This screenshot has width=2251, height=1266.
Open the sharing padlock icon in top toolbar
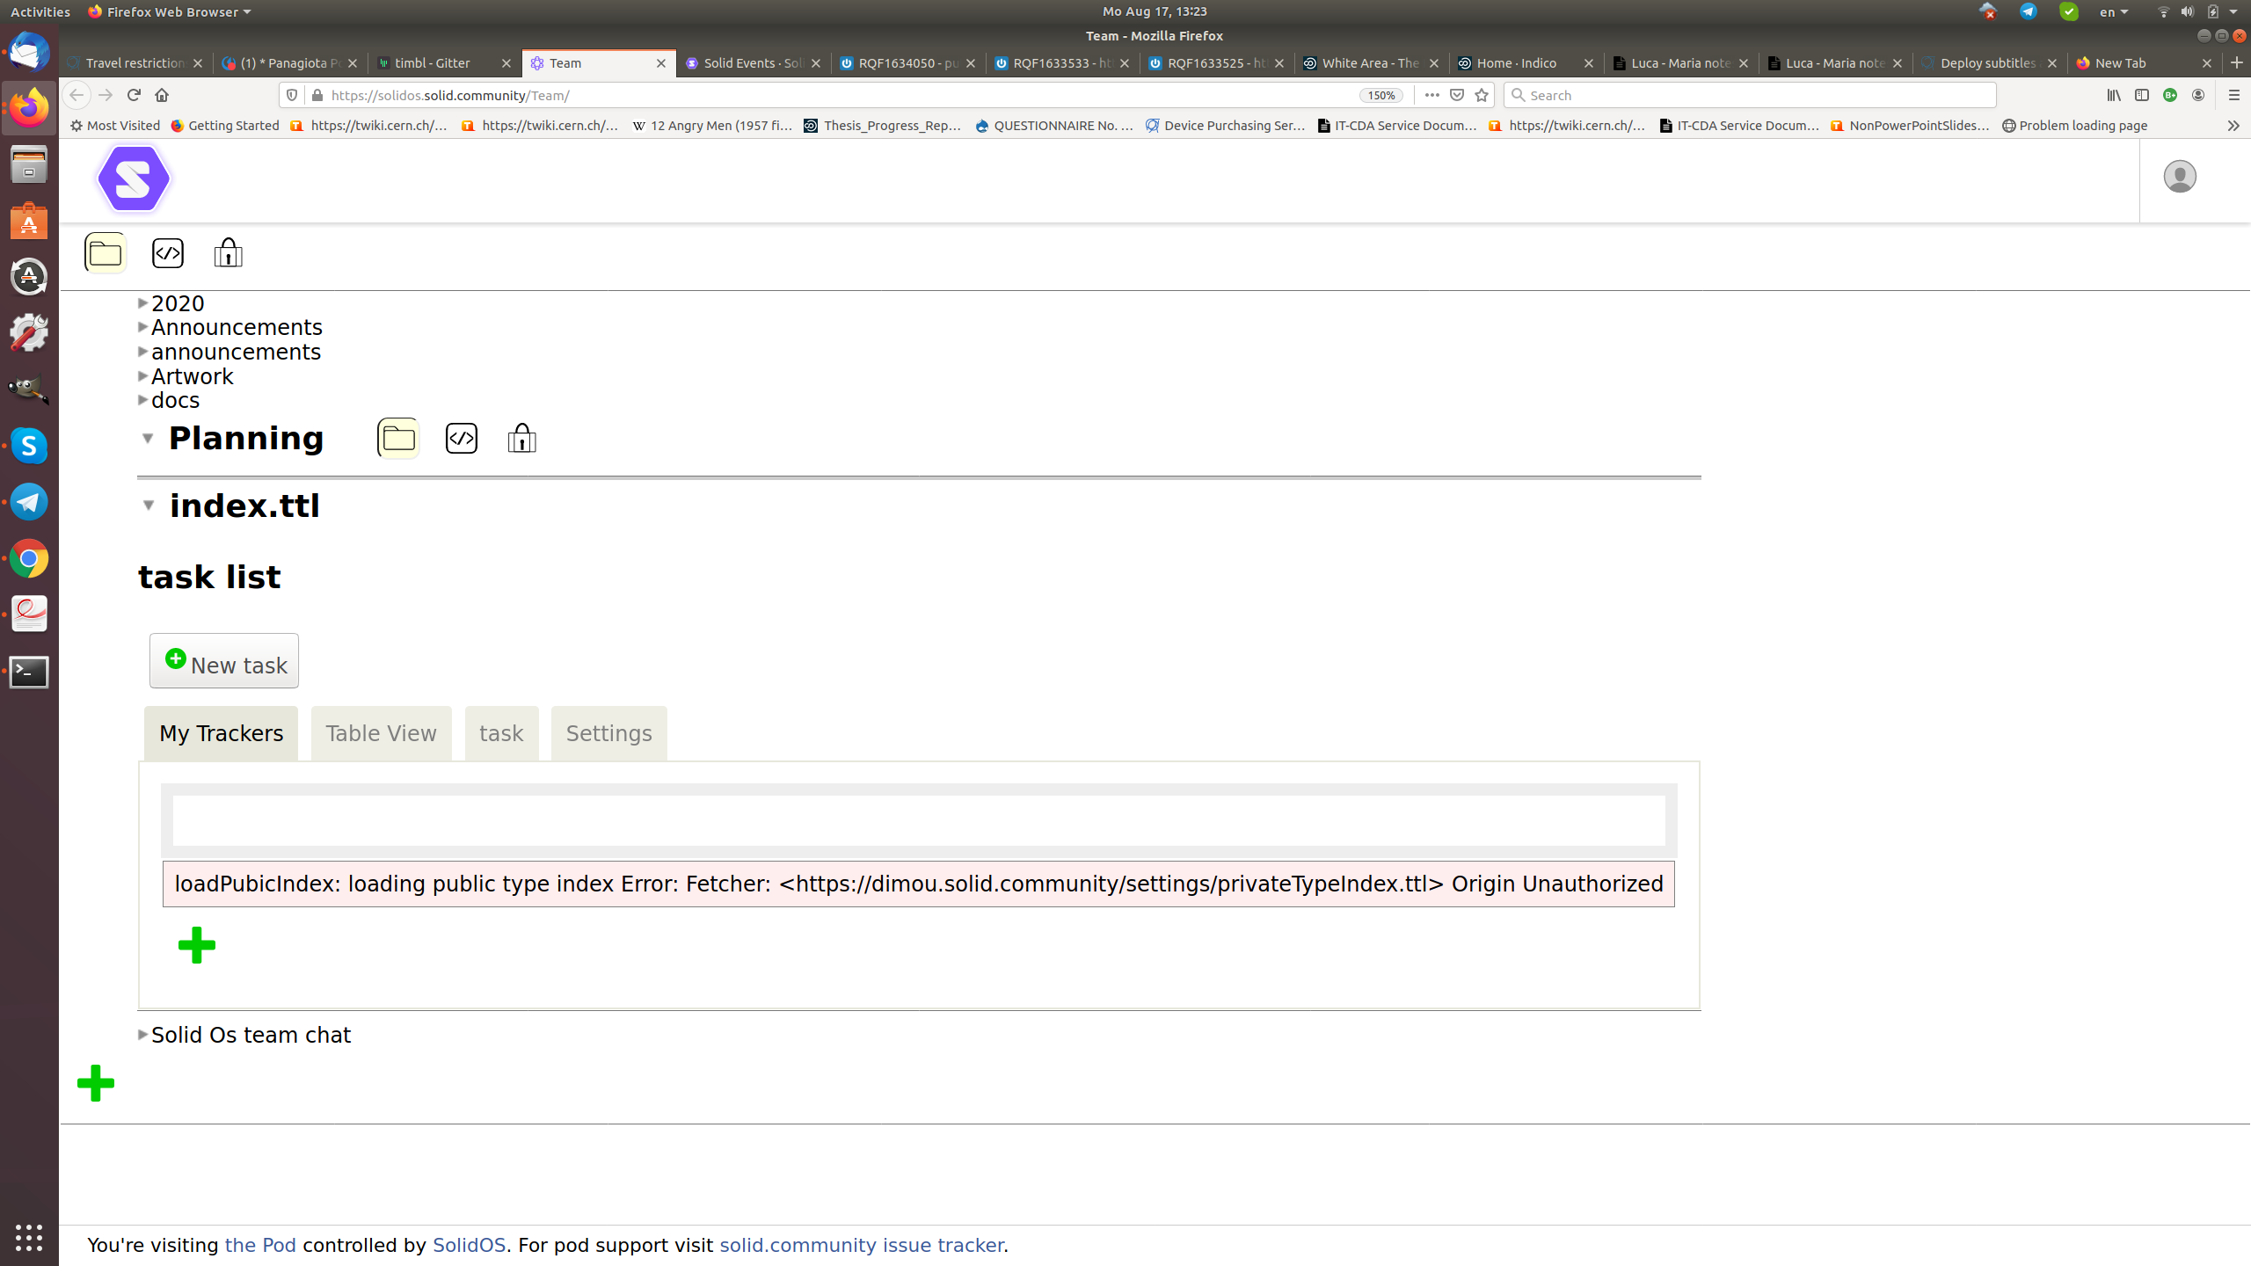tap(228, 252)
